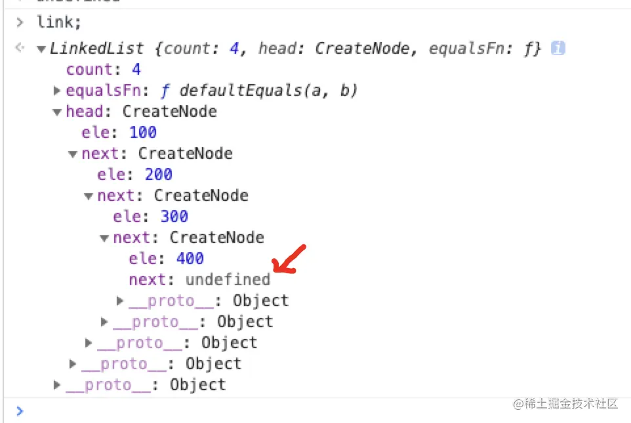The image size is (631, 423).
Task: Collapse the next node containing ele 200
Action: [73, 154]
